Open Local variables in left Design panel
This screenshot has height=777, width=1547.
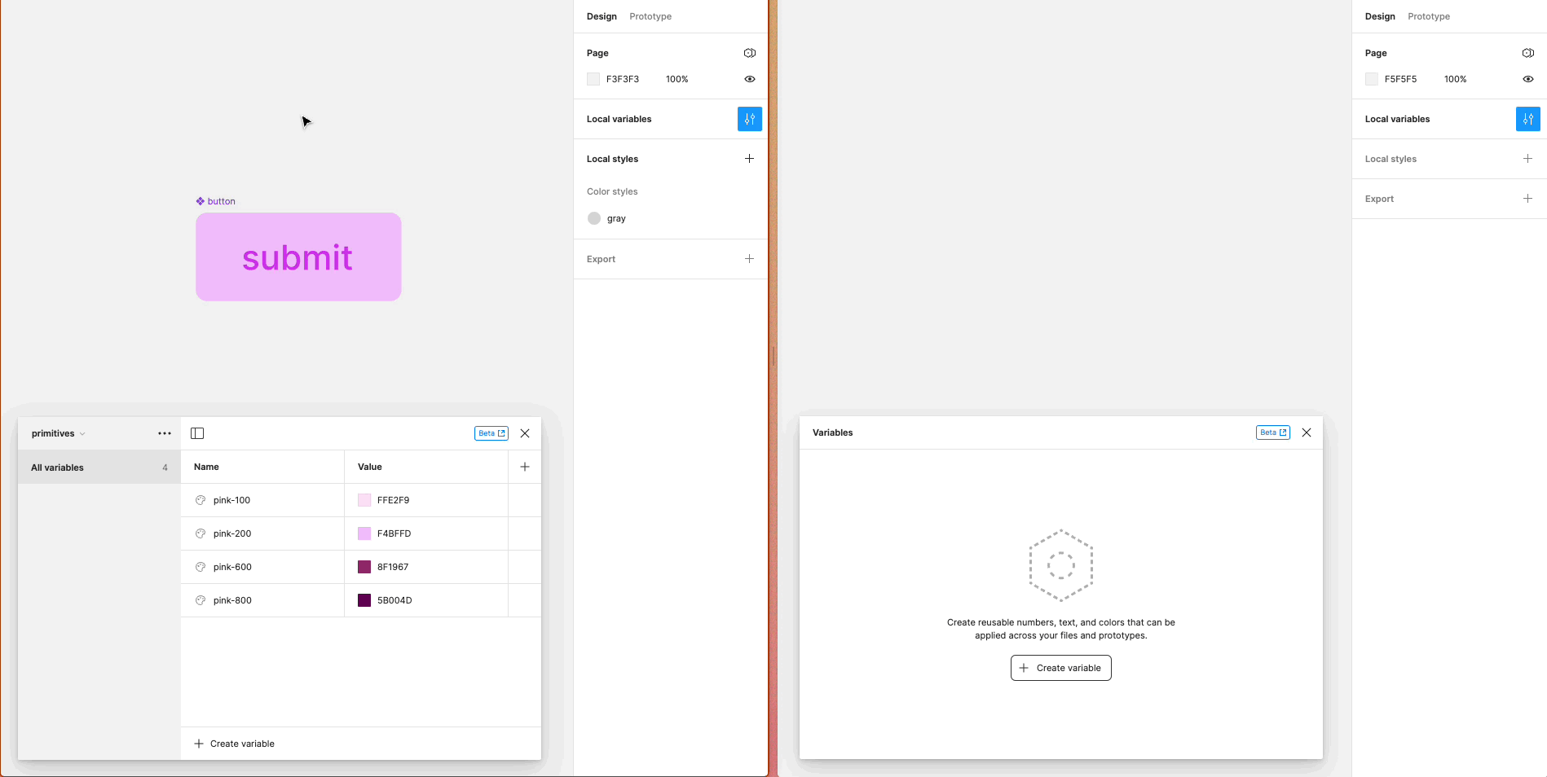(x=749, y=119)
